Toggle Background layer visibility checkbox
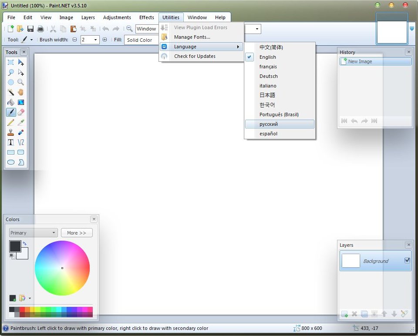This screenshot has width=418, height=336. pos(407,260)
